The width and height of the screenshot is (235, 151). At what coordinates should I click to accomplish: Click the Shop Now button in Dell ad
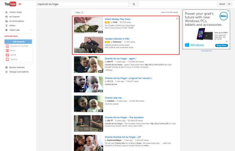(x=221, y=45)
